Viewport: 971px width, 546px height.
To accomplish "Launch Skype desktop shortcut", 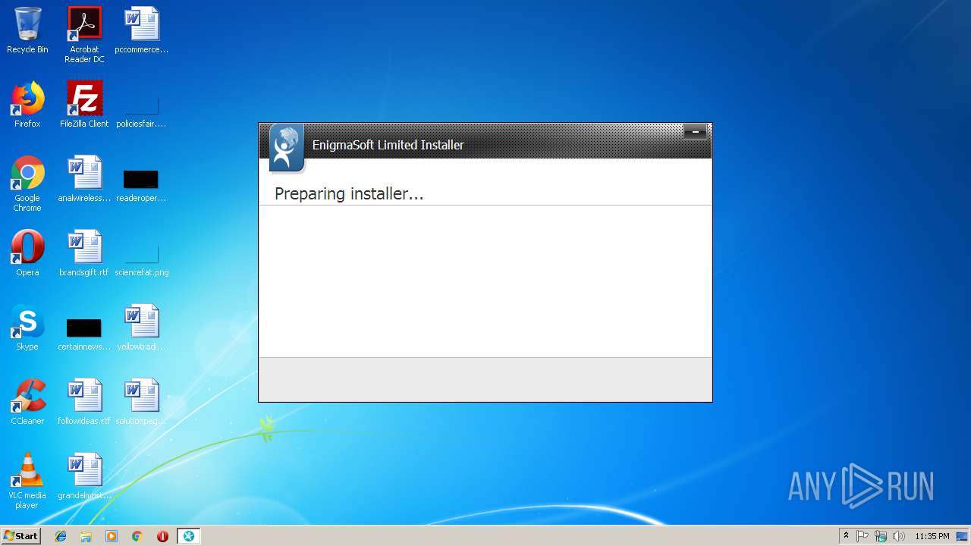I will point(27,328).
